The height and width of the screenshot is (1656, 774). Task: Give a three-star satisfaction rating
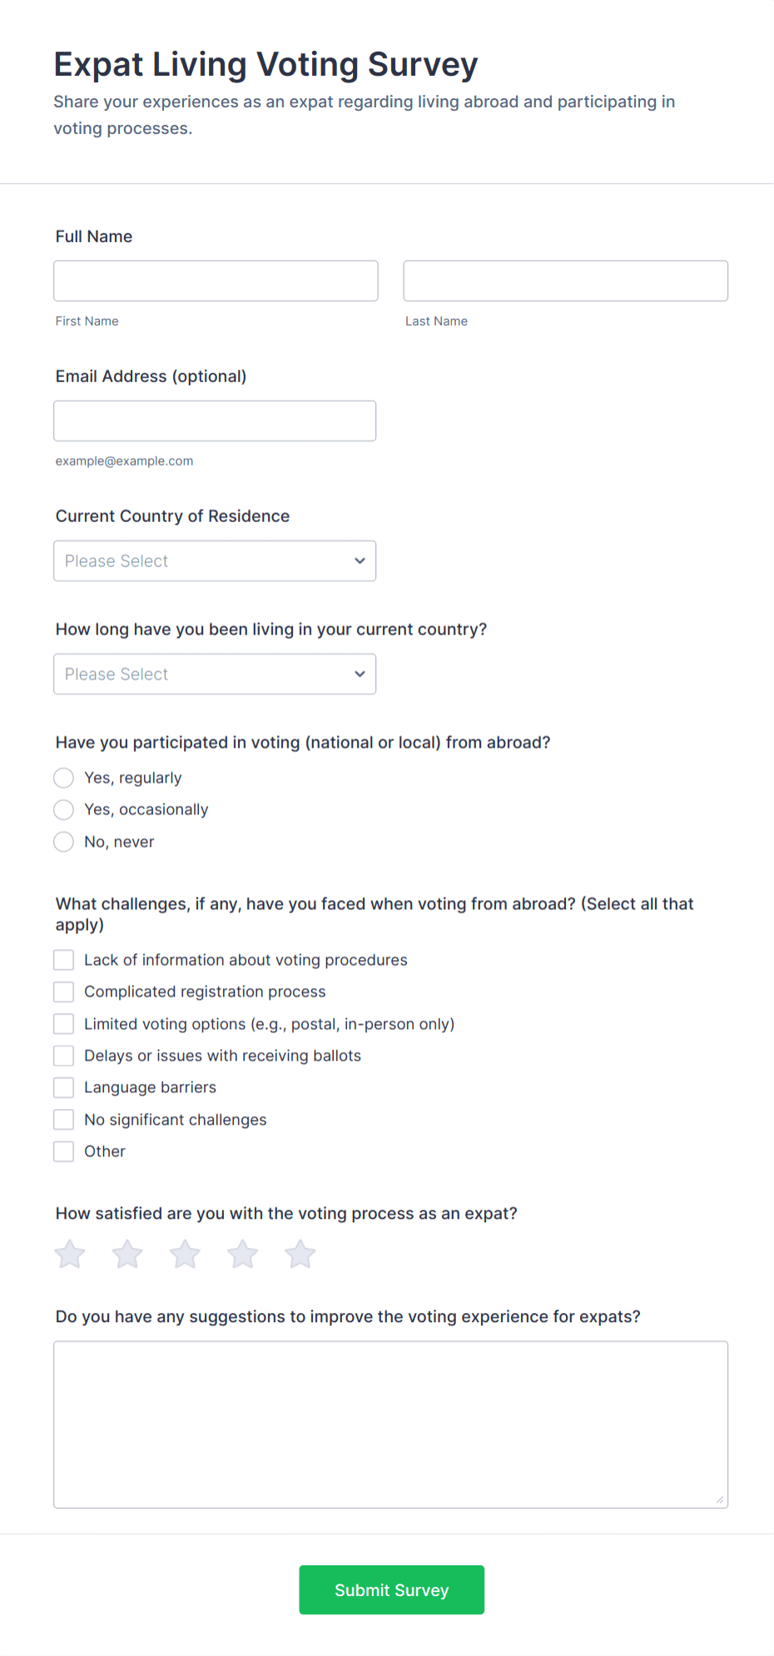(x=185, y=1254)
